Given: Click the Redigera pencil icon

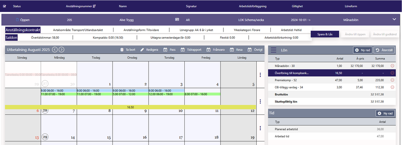Looking at the screenshot, I should point(142,50).
